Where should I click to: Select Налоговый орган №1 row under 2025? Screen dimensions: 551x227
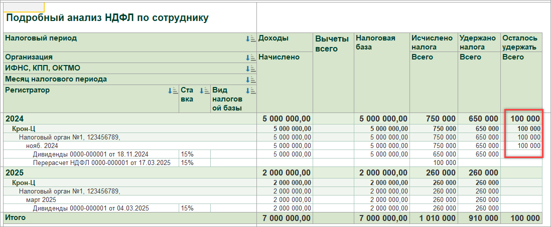(70, 191)
